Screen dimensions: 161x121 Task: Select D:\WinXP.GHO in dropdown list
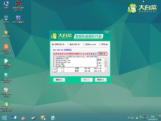(75, 66)
